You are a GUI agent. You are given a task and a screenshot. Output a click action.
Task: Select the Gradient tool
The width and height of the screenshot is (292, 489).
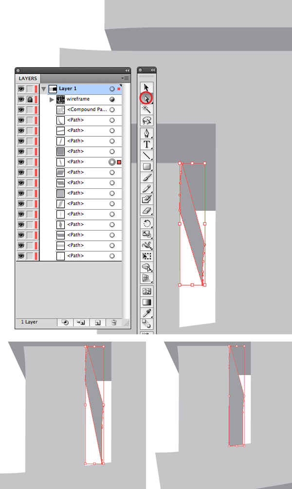click(x=146, y=302)
